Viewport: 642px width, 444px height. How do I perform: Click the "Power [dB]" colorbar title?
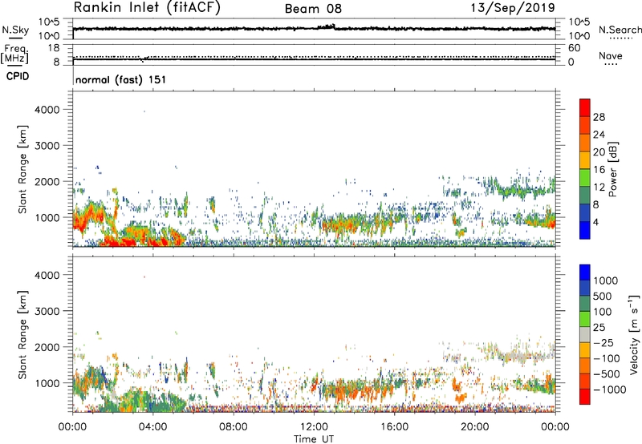click(613, 169)
